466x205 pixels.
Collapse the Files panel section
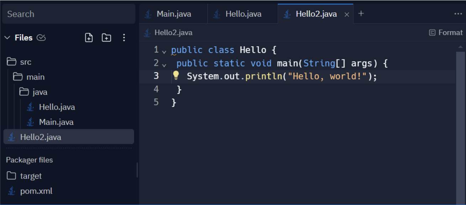point(8,38)
